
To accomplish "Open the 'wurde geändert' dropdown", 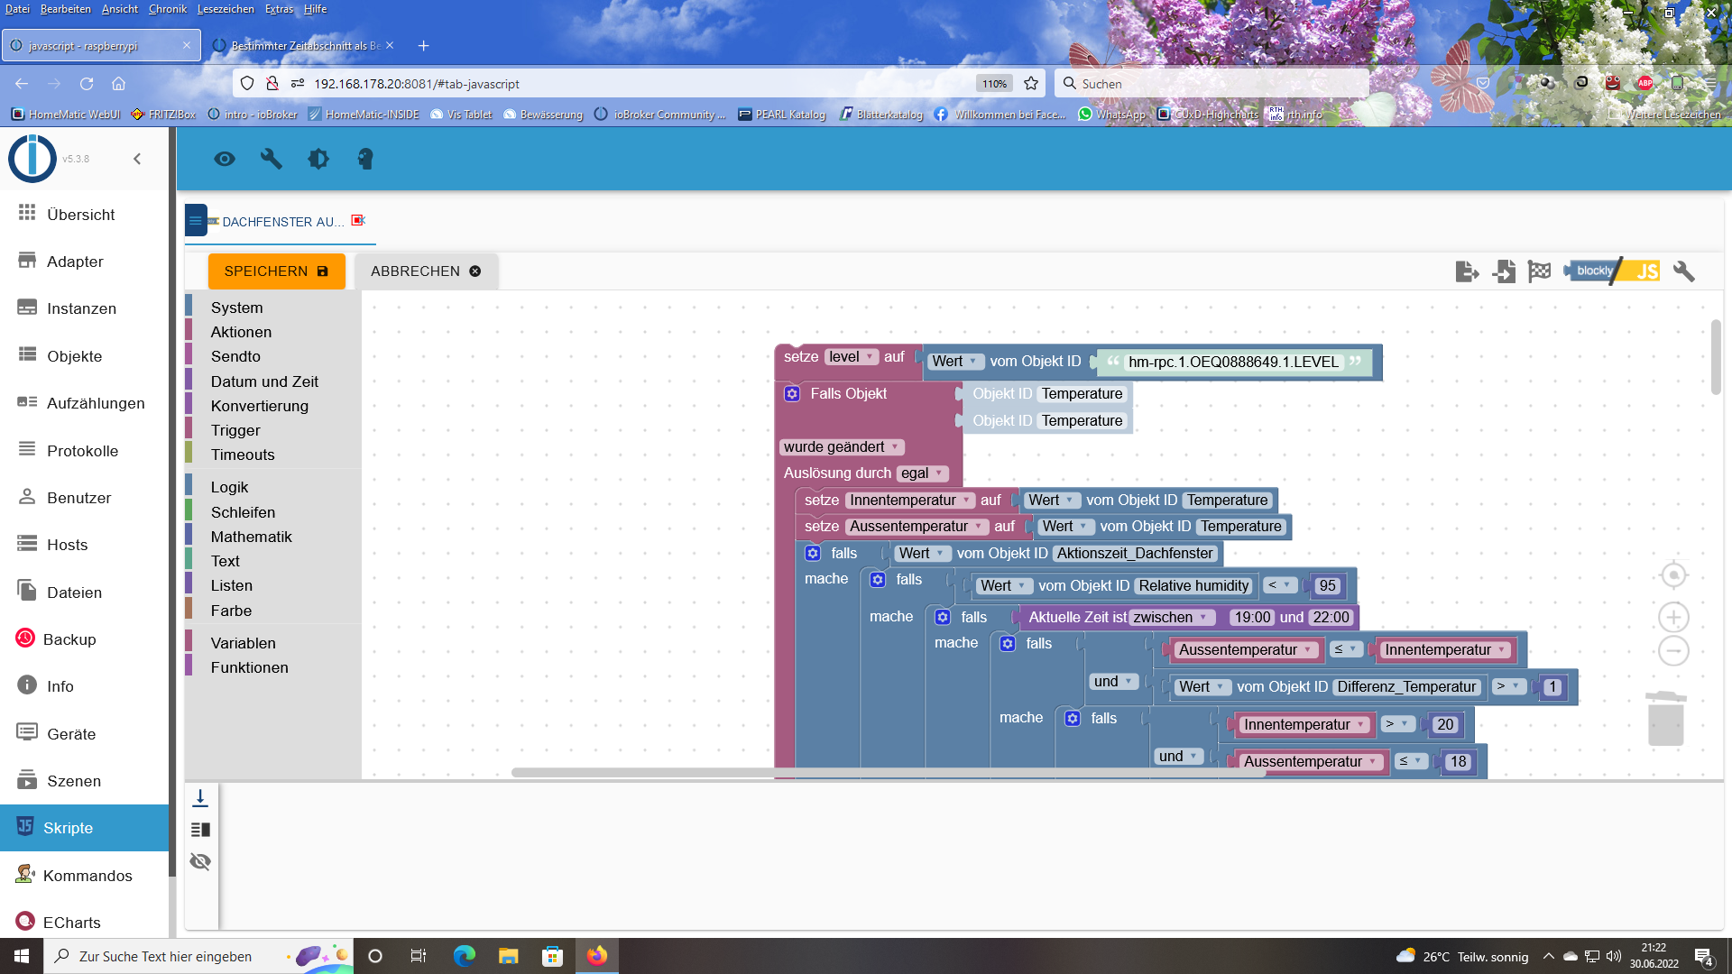I will [841, 447].
